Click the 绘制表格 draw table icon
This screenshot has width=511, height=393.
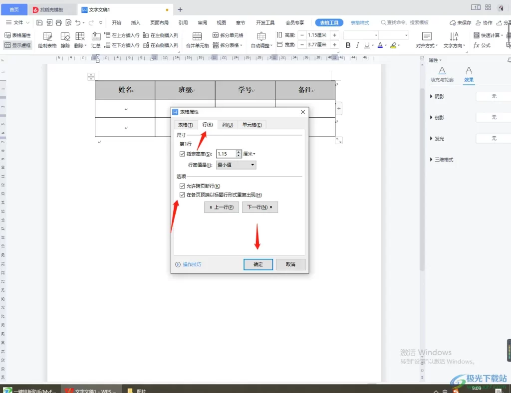click(x=47, y=36)
